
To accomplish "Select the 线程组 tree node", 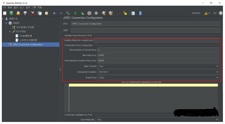I will point(16,23).
